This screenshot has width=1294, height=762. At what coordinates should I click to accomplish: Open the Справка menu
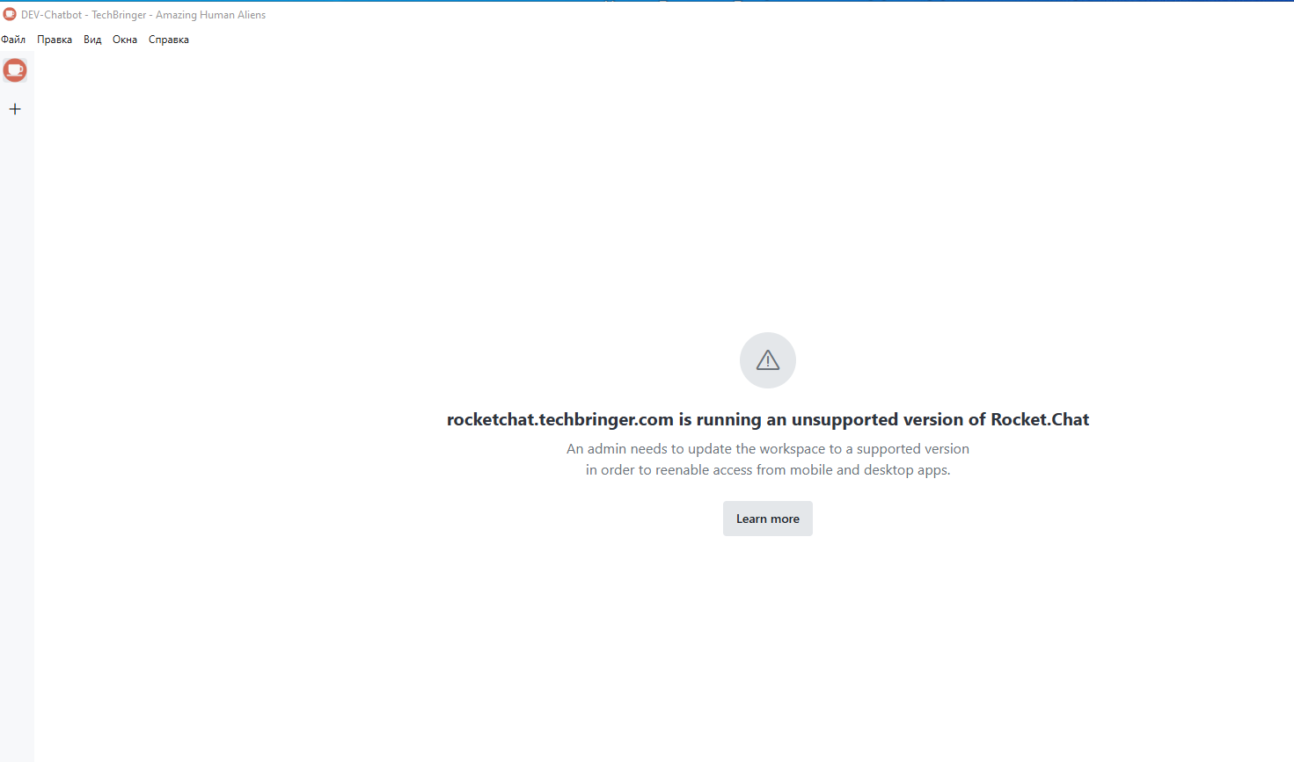coord(169,40)
